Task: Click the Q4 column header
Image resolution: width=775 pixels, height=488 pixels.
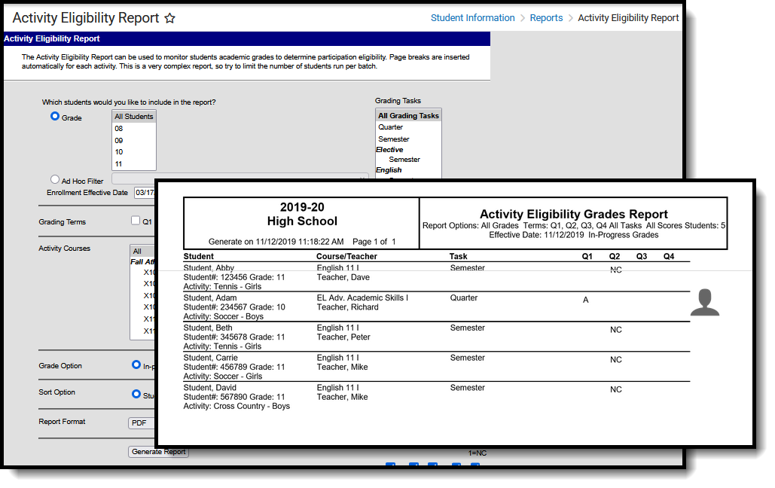Action: point(669,256)
